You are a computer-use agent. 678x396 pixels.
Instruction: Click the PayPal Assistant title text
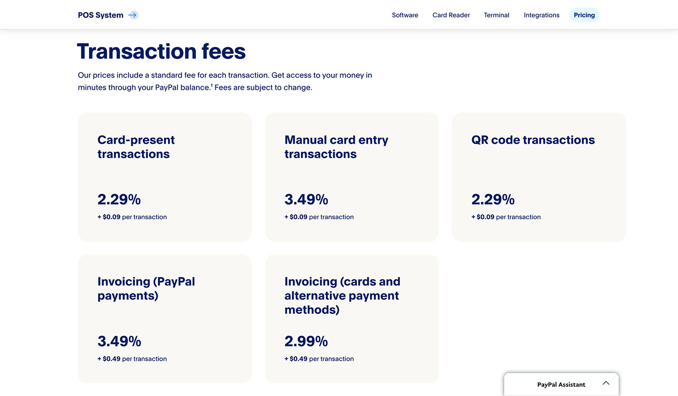(x=561, y=384)
